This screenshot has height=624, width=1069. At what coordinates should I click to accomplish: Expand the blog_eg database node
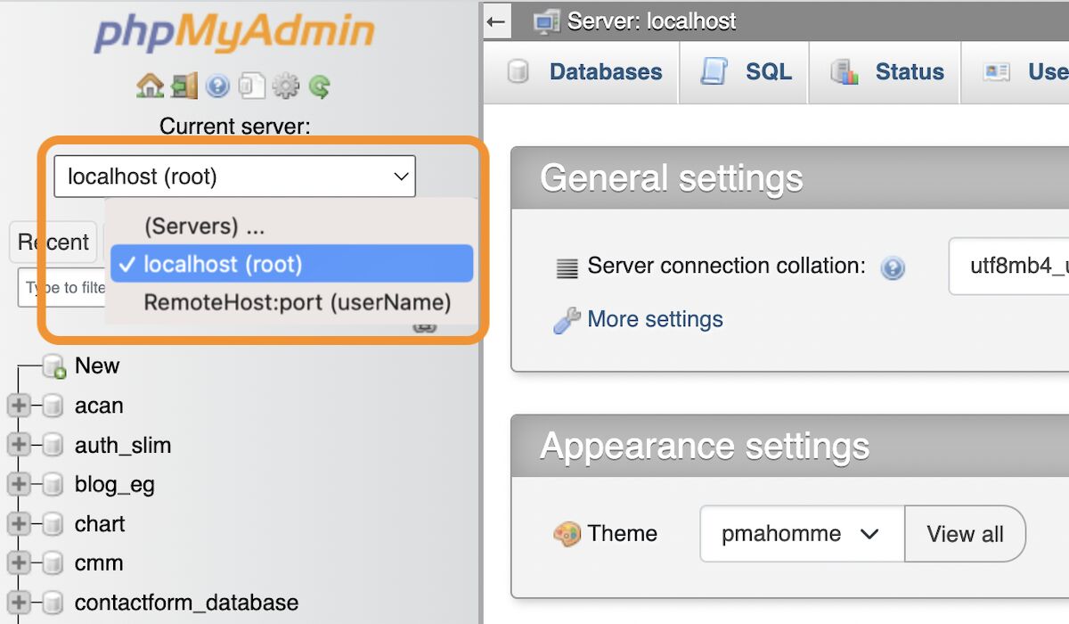[x=19, y=484]
